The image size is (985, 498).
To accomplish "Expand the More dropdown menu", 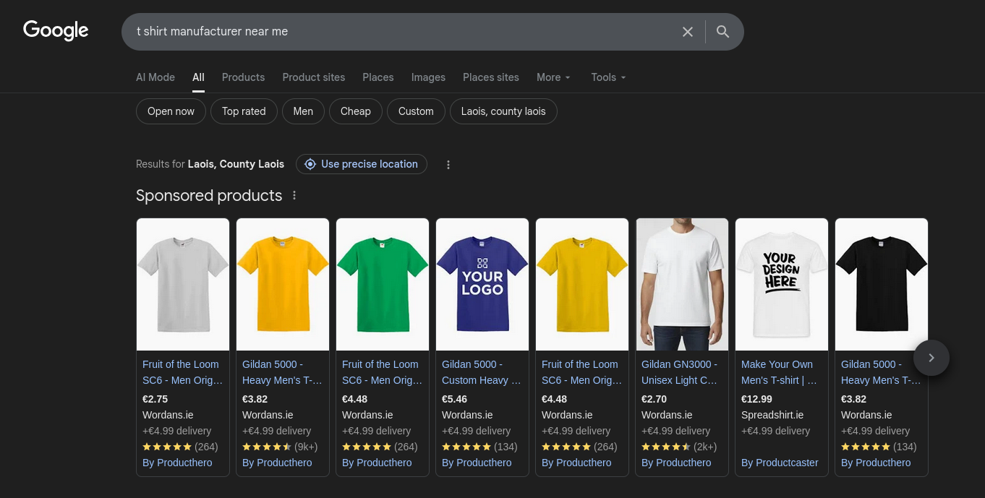I will tap(553, 77).
